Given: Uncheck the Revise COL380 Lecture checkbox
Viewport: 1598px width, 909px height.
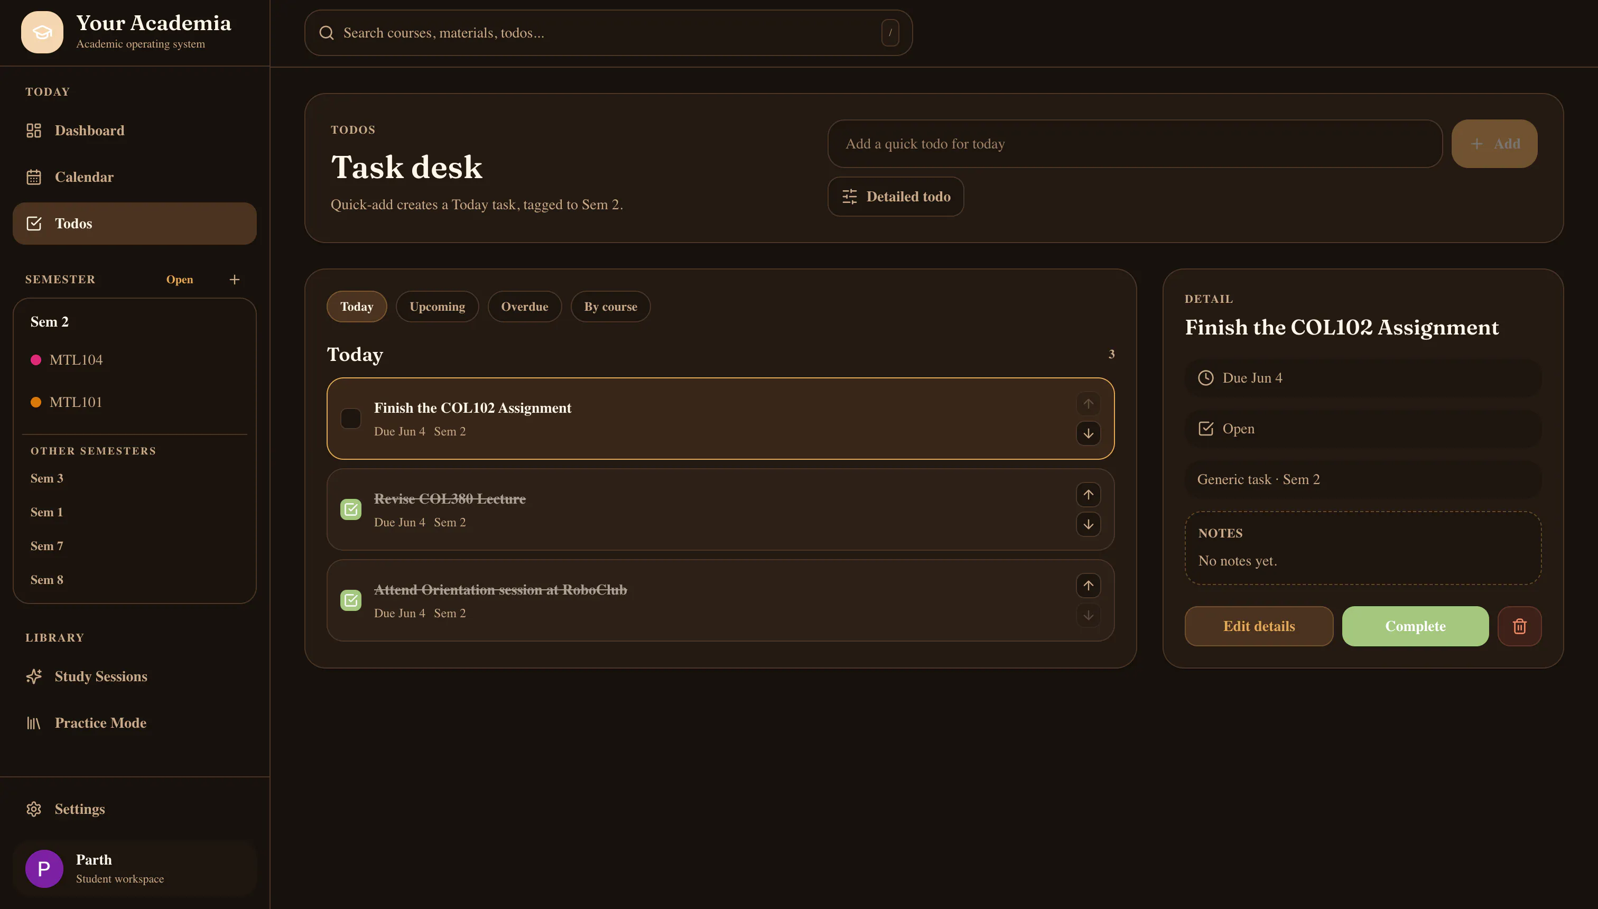Looking at the screenshot, I should [351, 509].
